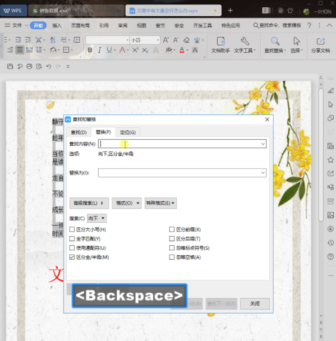
Task: Enable 使用通配符(U) checkbox
Action: [x=72, y=248]
